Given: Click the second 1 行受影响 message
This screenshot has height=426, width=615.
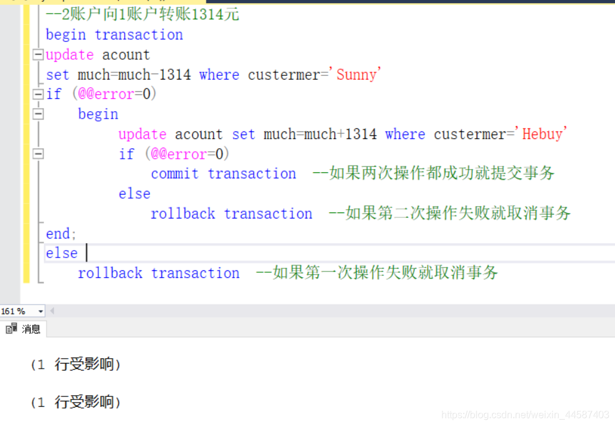Looking at the screenshot, I should [75, 402].
